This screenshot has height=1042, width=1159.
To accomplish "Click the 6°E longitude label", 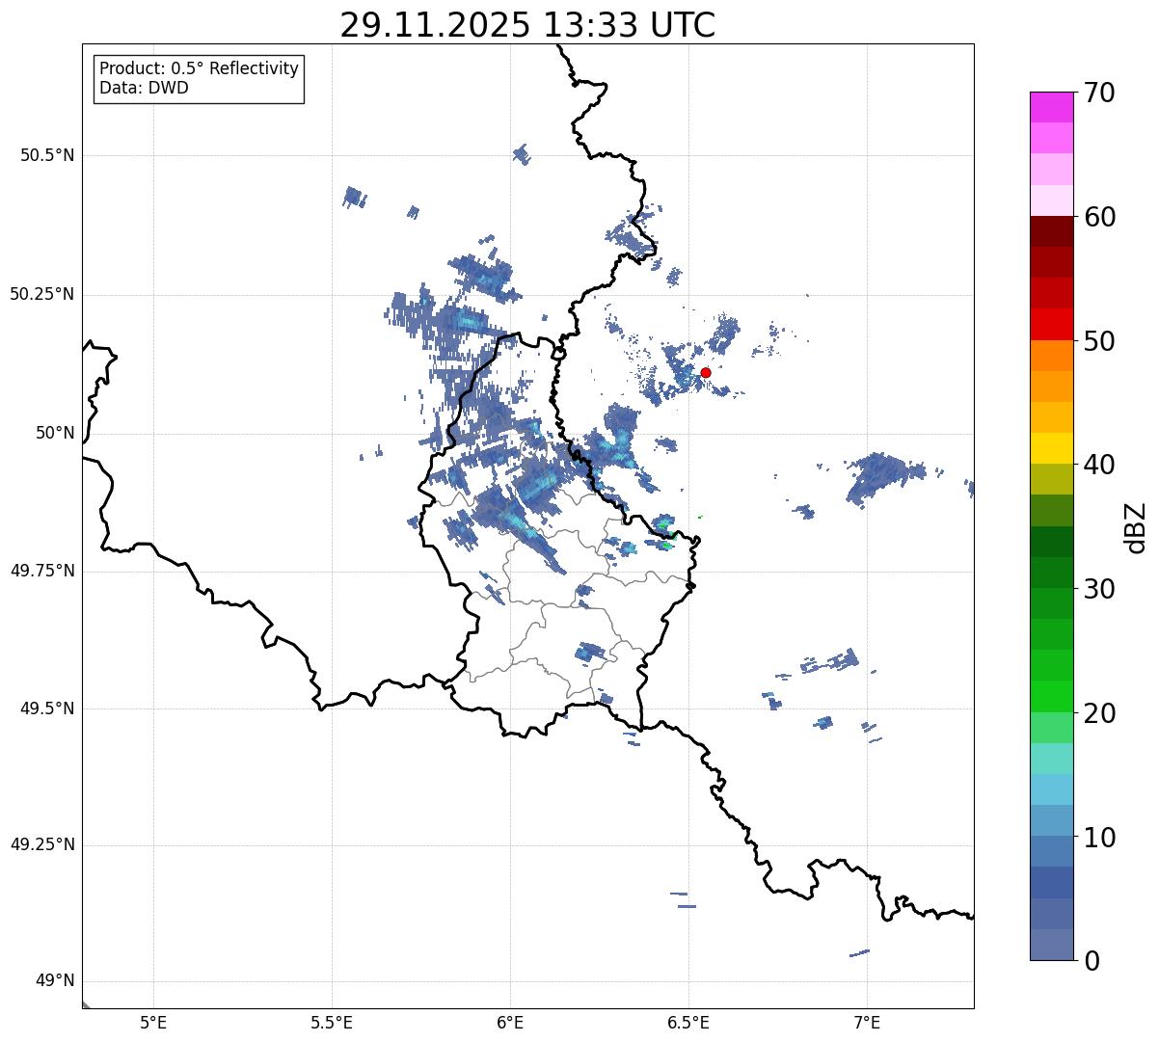I will (510, 1023).
